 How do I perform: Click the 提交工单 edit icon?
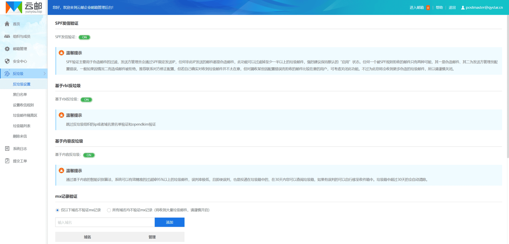point(7,161)
